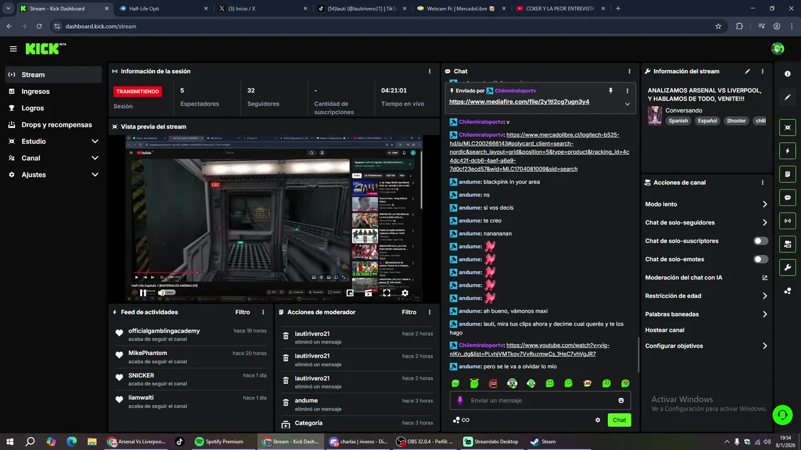This screenshot has width=801, height=450.
Task: Toggle Chat de solo-emotes switch
Action: 761,259
